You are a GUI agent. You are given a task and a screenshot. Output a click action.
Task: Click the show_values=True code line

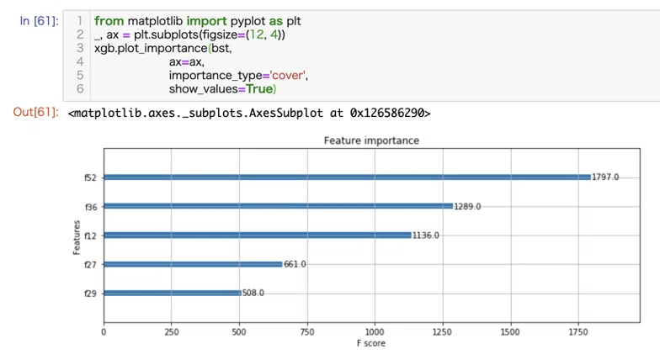click(222, 89)
